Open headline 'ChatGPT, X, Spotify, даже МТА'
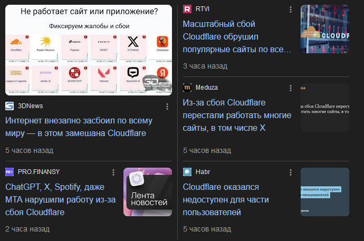Screen dimensions: 364x241 pos(60,200)
